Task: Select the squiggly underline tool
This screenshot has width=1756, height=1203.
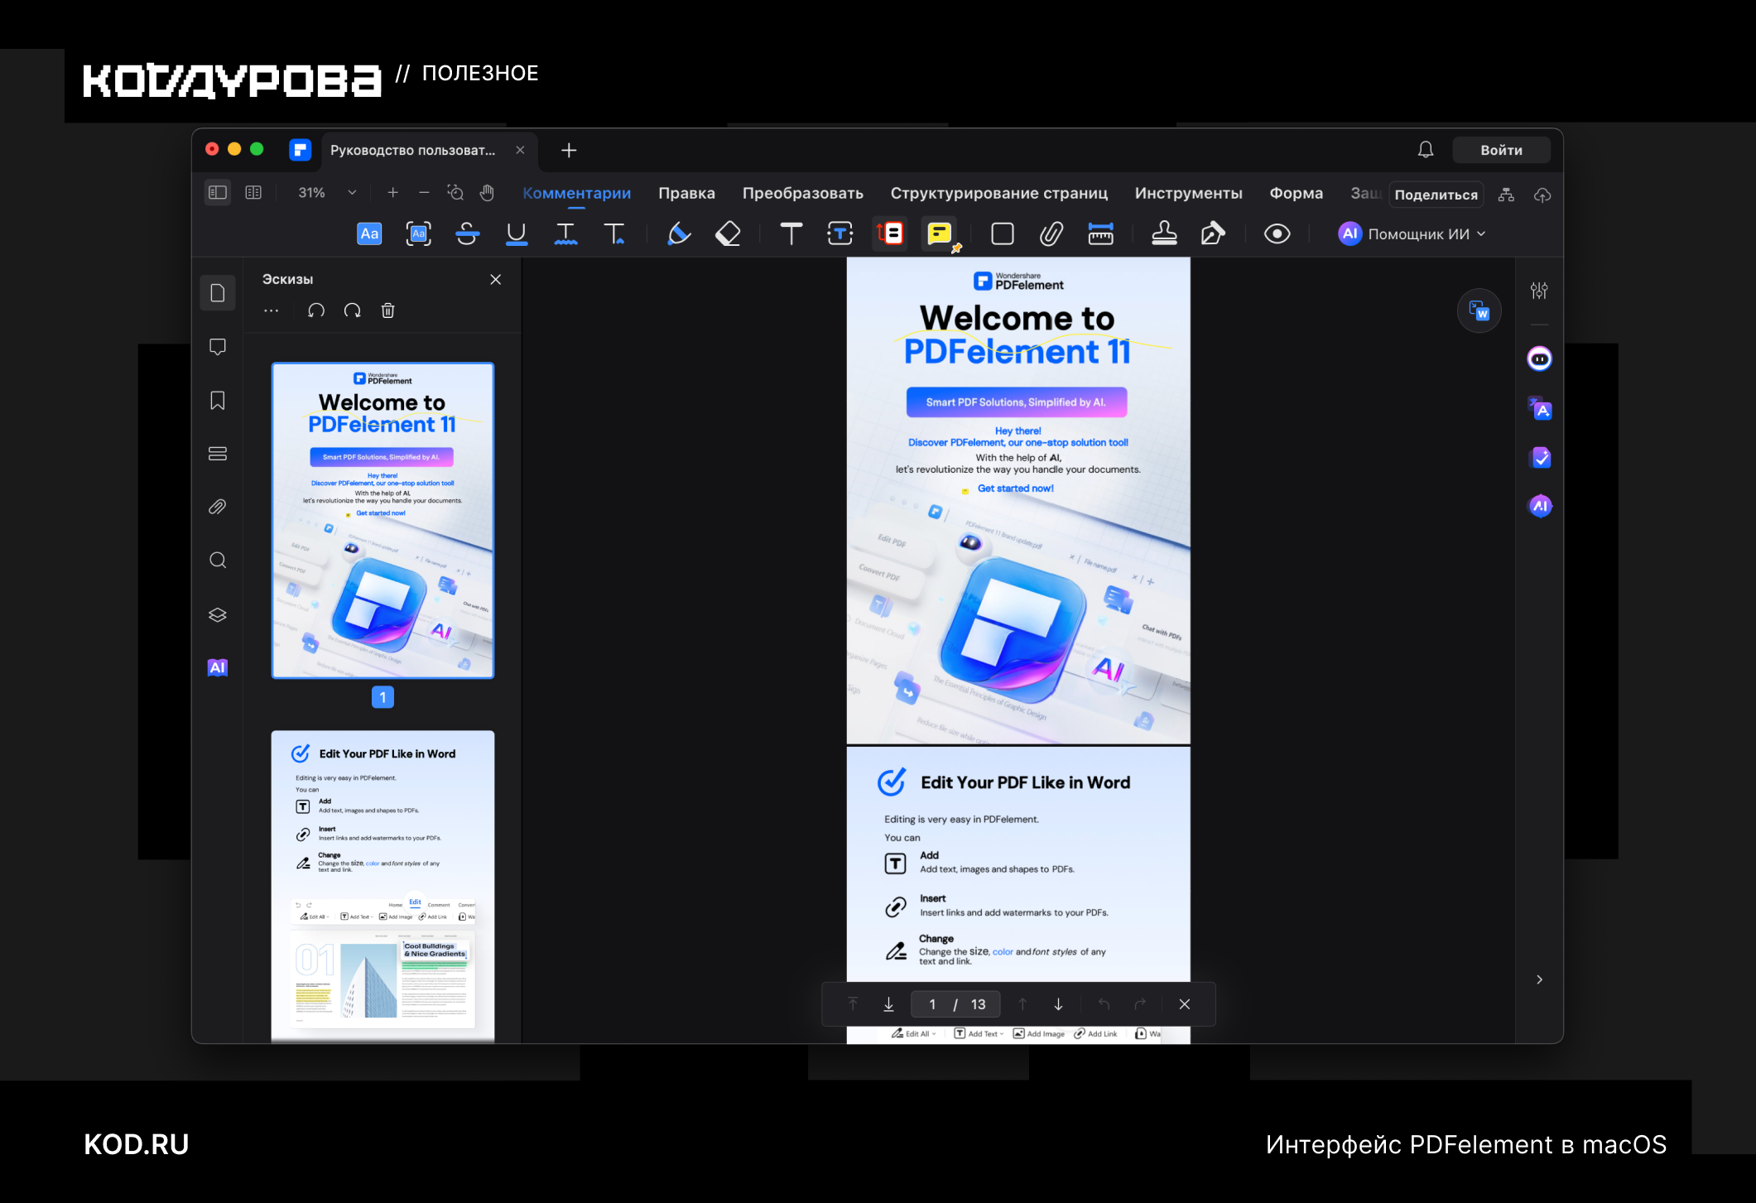Action: click(x=565, y=234)
